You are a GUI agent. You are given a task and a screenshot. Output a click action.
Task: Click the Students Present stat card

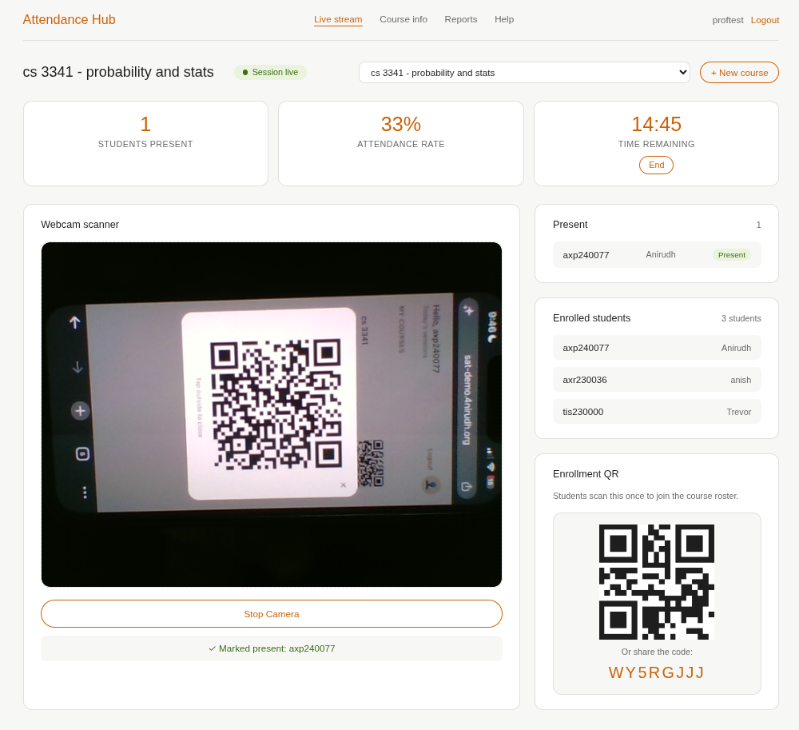click(x=145, y=143)
